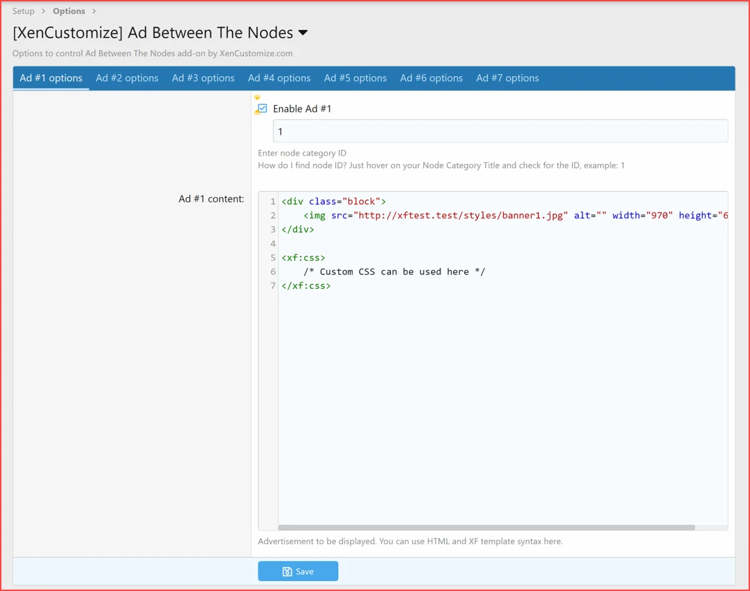Viewport: 750px width, 591px height.
Task: Switch to the Ad #2 options tab
Action: click(x=127, y=78)
